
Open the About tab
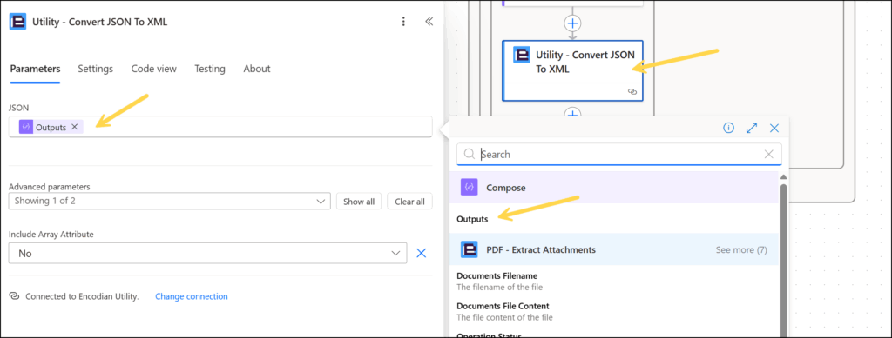click(257, 69)
